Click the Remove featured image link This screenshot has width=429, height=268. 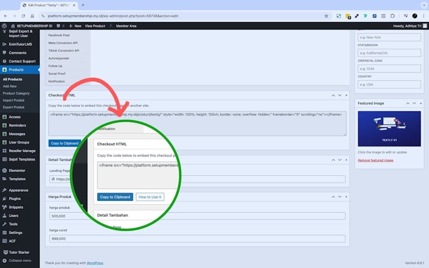[x=374, y=161]
